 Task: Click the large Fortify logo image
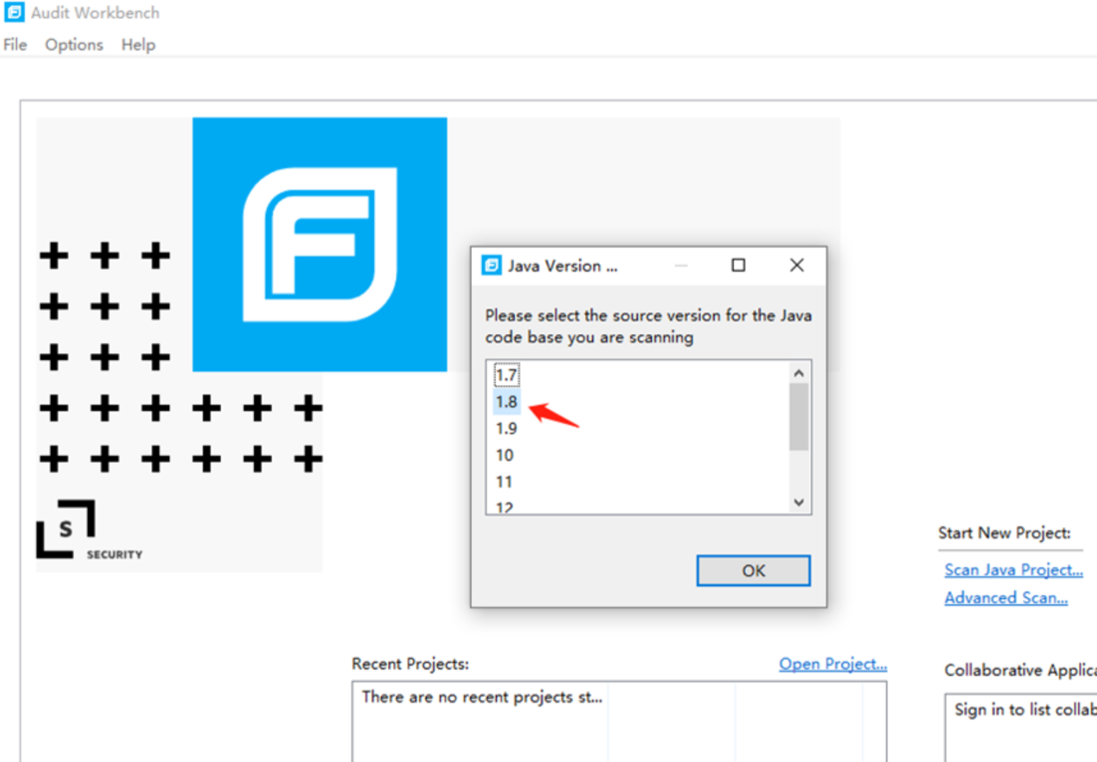(x=320, y=244)
